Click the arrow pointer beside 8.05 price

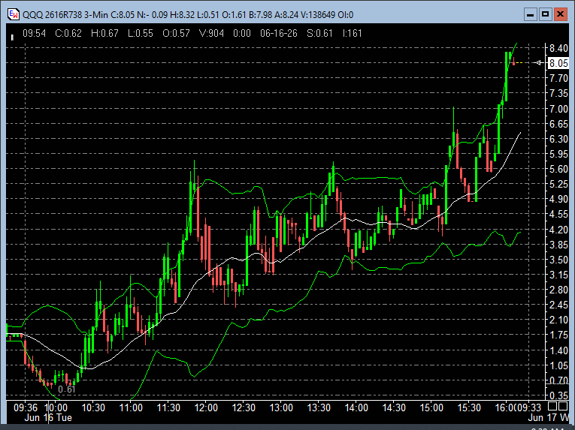538,62
